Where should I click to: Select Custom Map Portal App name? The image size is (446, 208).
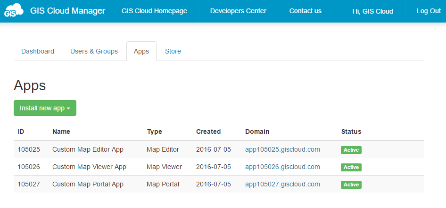pyautogui.click(x=88, y=184)
